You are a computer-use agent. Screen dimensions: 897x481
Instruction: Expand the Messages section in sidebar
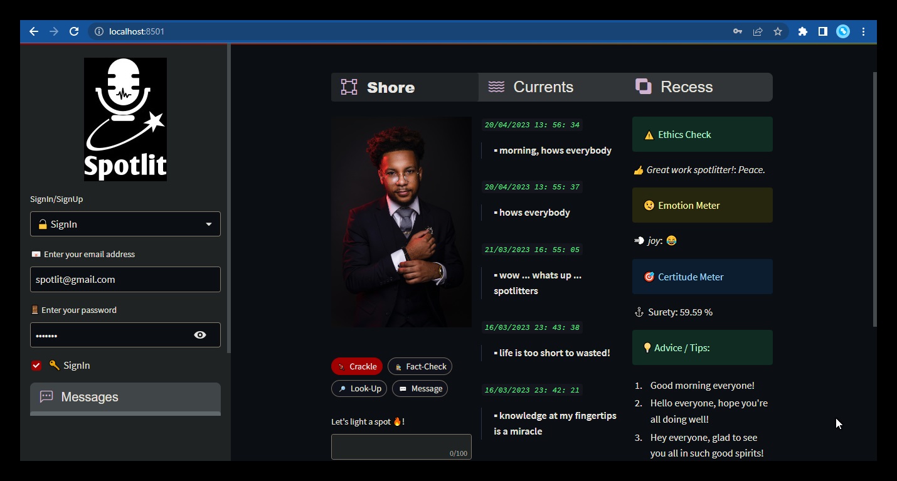125,397
